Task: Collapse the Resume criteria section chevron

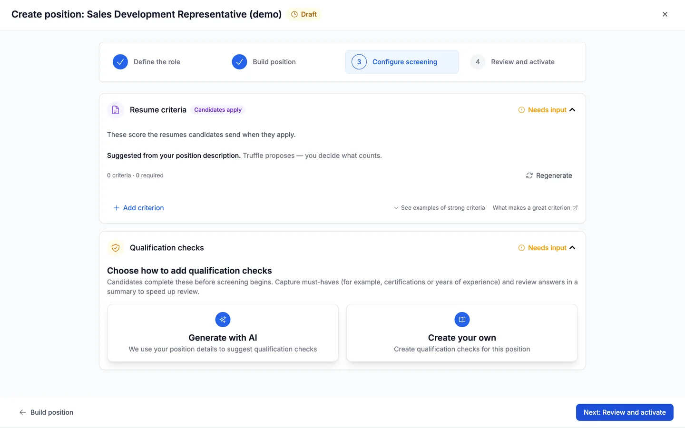Action: point(572,110)
